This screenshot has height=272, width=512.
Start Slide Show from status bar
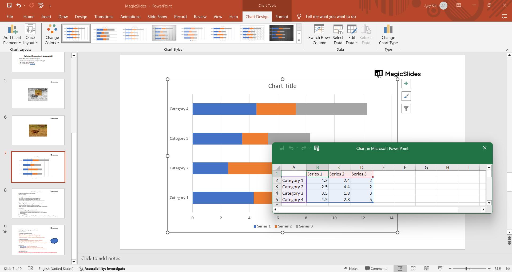click(440, 269)
